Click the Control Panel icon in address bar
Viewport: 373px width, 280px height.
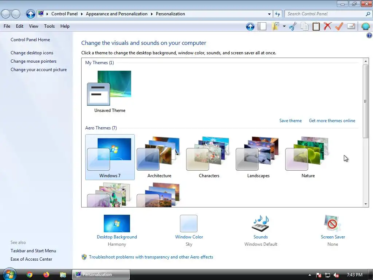click(x=41, y=13)
